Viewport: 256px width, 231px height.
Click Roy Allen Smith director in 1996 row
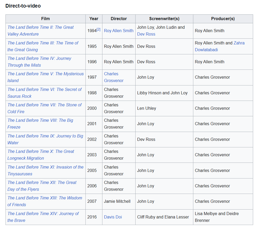pyautogui.click(x=119, y=62)
